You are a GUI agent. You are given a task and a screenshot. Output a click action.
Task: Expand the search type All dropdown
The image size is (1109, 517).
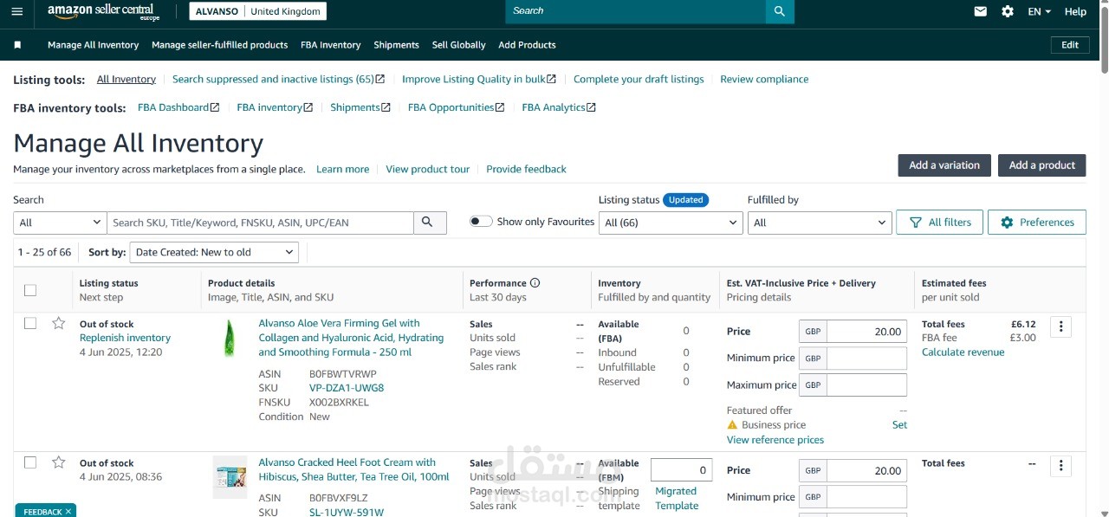point(60,223)
